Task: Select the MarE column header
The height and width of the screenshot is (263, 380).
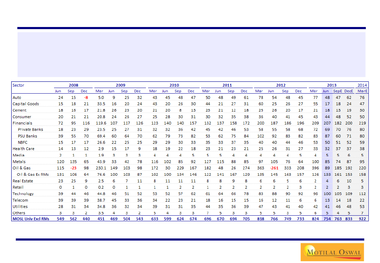Action: point(362,91)
